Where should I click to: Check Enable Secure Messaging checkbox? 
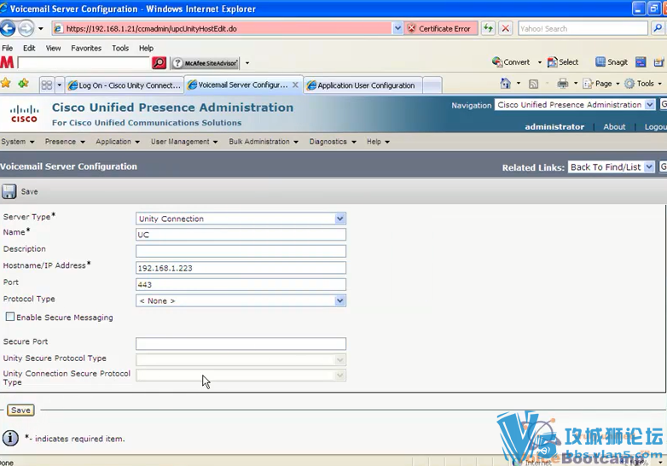pyautogui.click(x=9, y=317)
